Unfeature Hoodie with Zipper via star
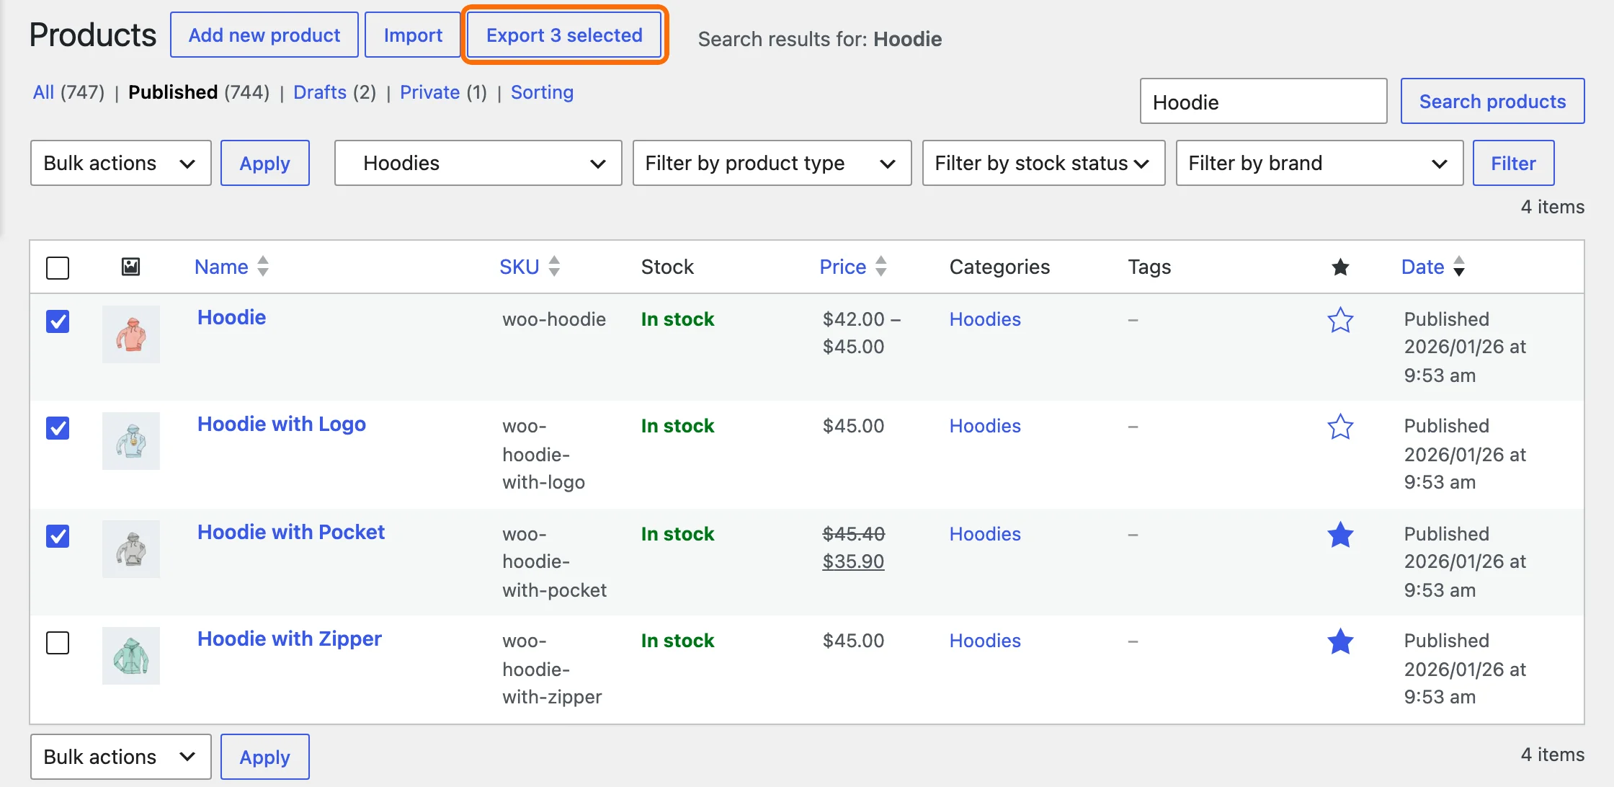Screen dimensions: 1614x787 point(1340,641)
